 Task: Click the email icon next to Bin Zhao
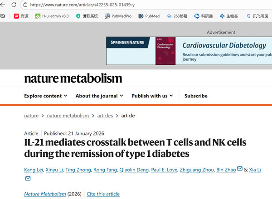240,170
